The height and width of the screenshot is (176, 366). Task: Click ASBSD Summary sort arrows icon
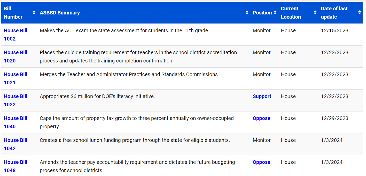[x=247, y=12]
